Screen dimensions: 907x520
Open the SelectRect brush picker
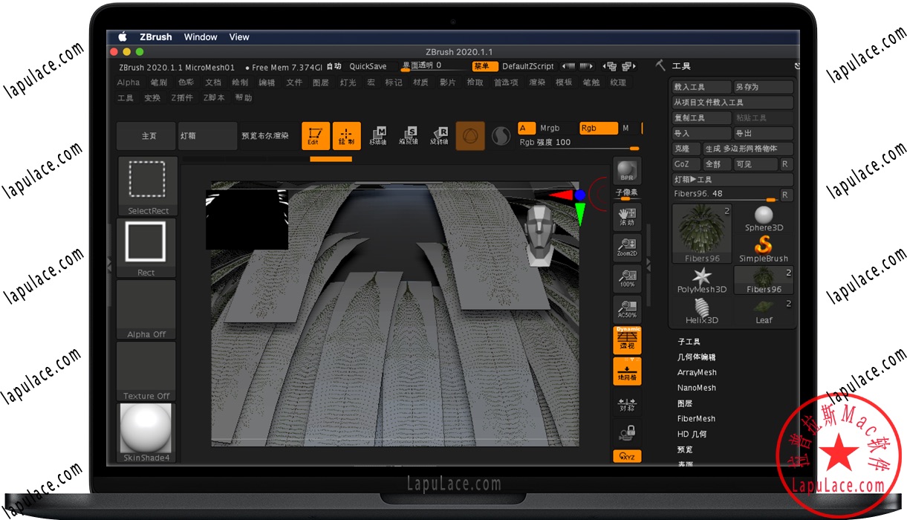click(x=147, y=186)
